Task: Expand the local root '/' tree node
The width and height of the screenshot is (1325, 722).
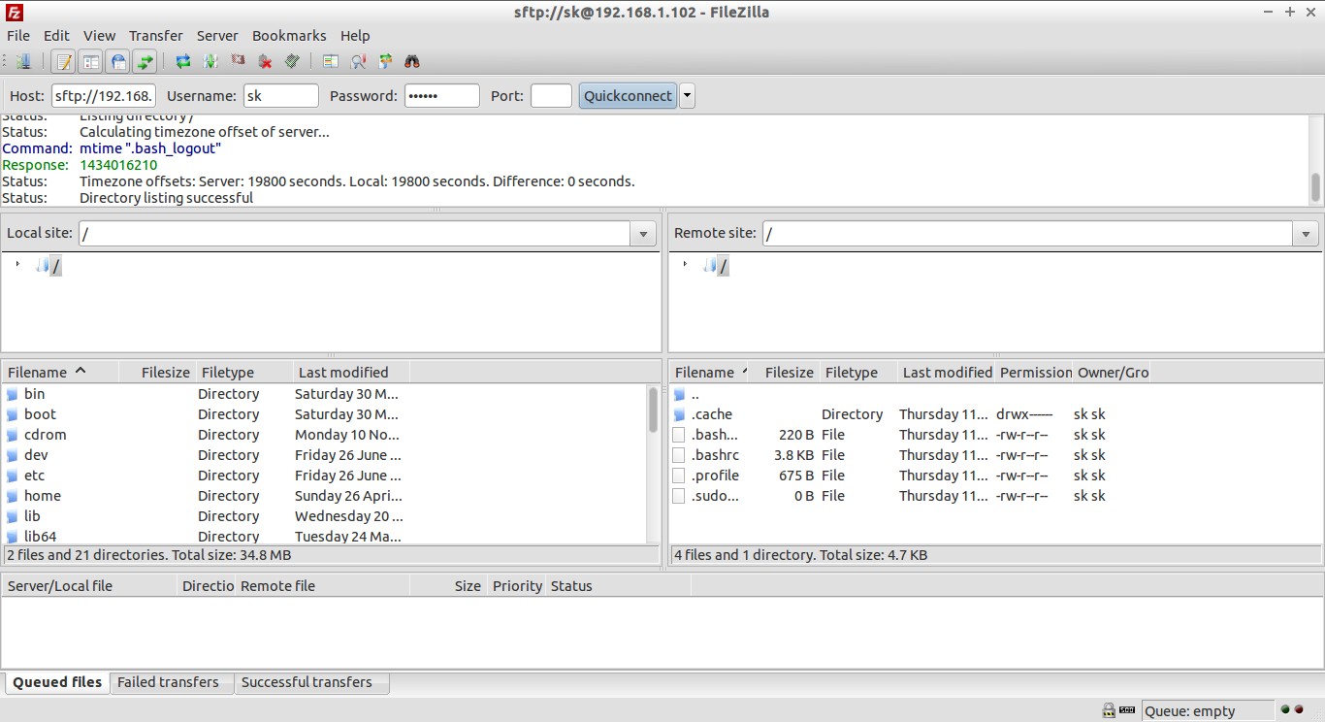Action: click(17, 264)
